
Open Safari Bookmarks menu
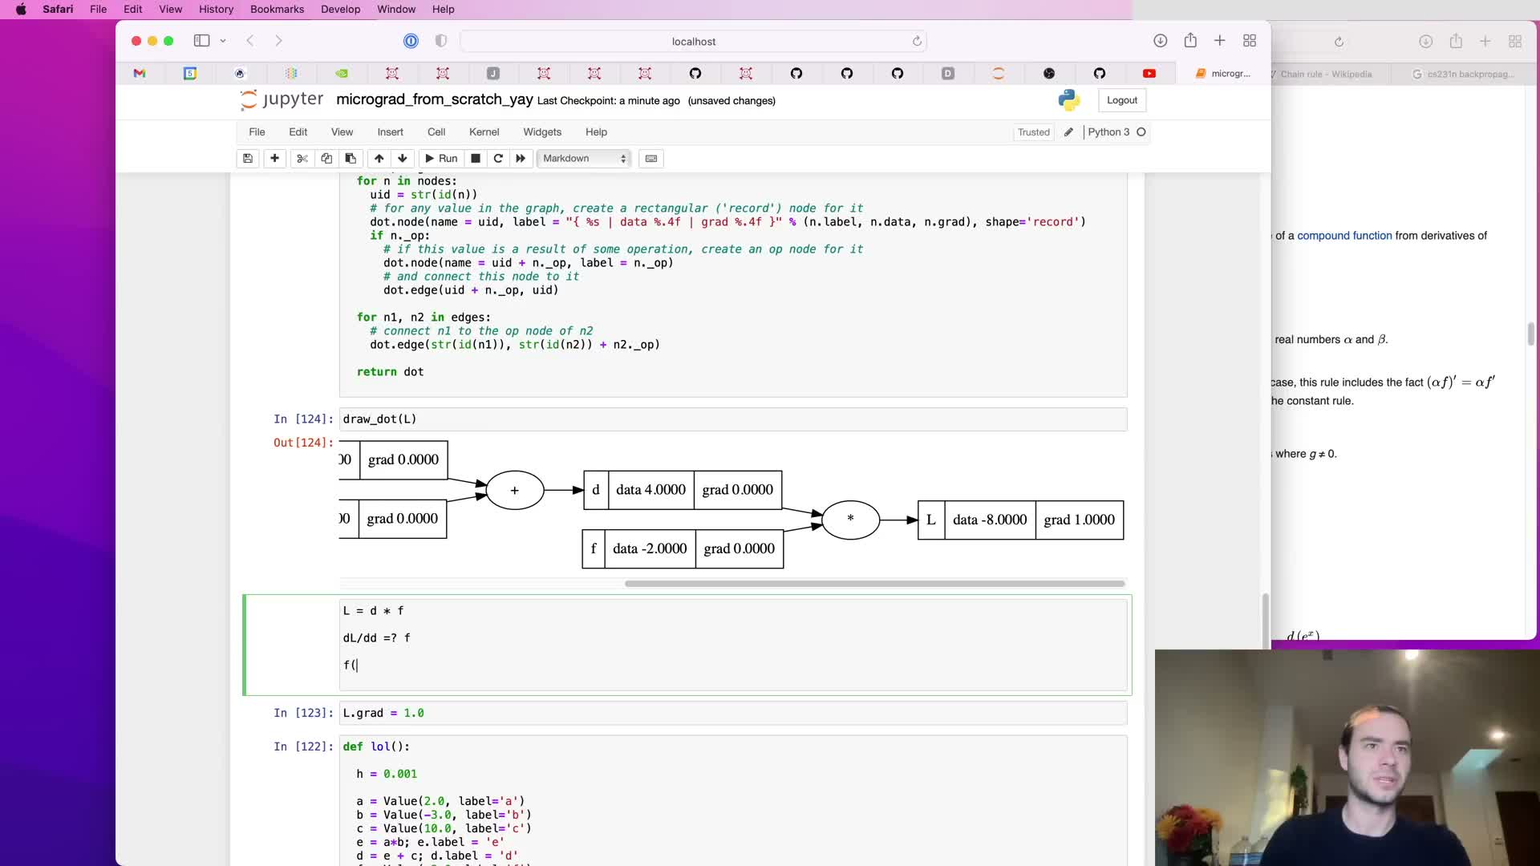tap(277, 10)
